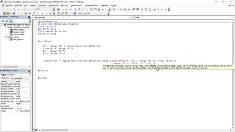Select the Alfabética properties tab
235x132 pixels.
point(5,78)
